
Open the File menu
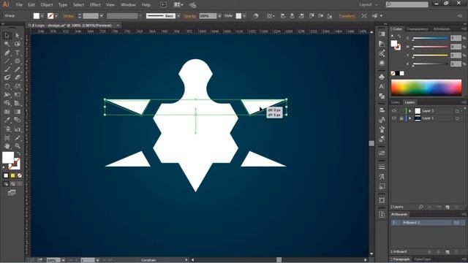(x=19, y=5)
